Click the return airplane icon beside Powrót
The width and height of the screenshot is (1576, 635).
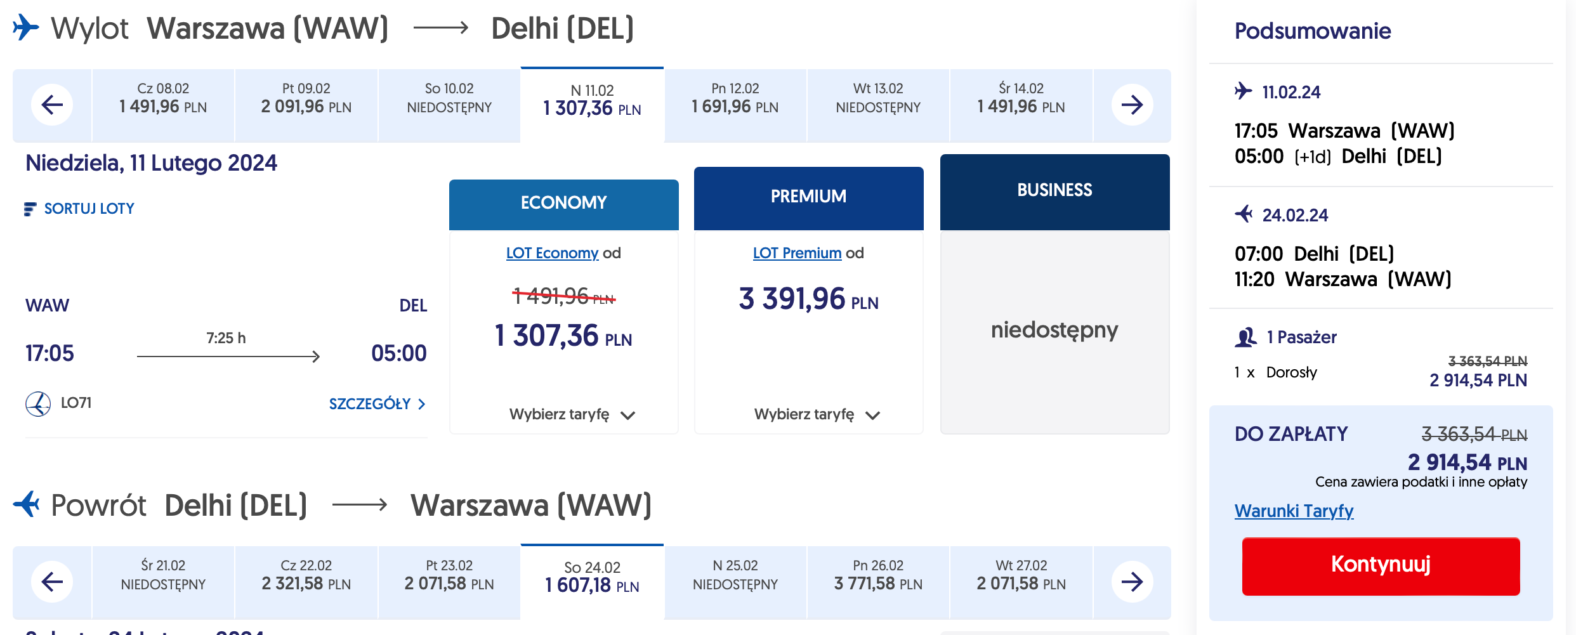[26, 505]
